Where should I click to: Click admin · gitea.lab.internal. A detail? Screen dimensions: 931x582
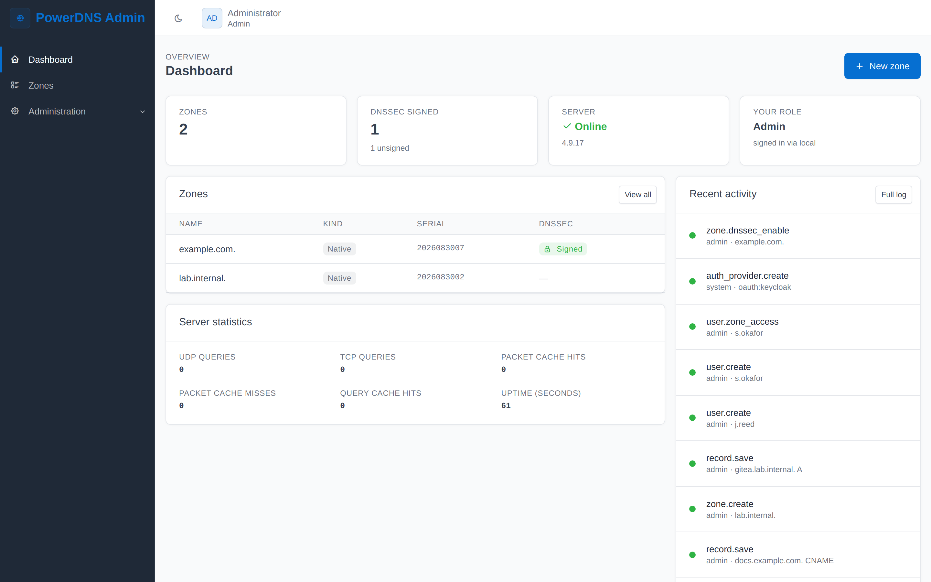point(754,469)
